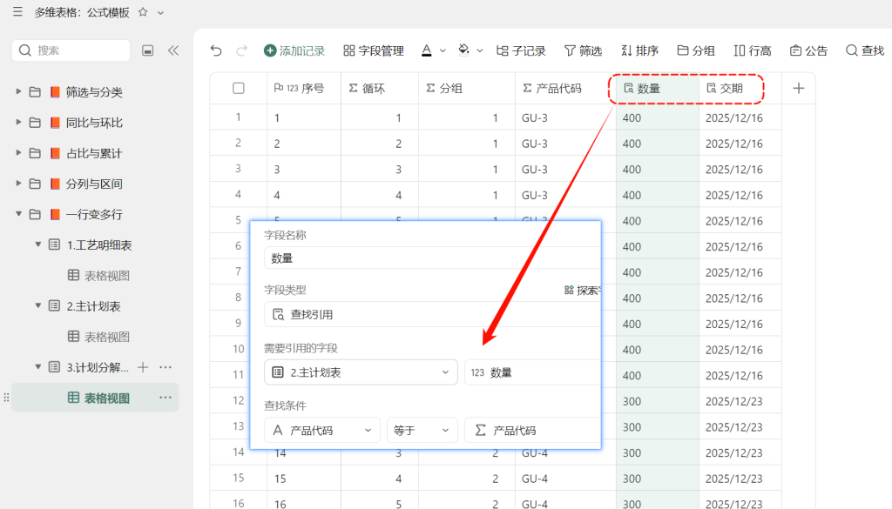Click the fill color bucket icon
Viewport: 892px width, 509px height.
(463, 50)
